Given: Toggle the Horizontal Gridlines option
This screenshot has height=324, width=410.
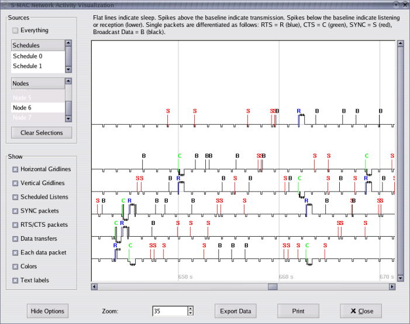Looking at the screenshot, I should [x=15, y=169].
